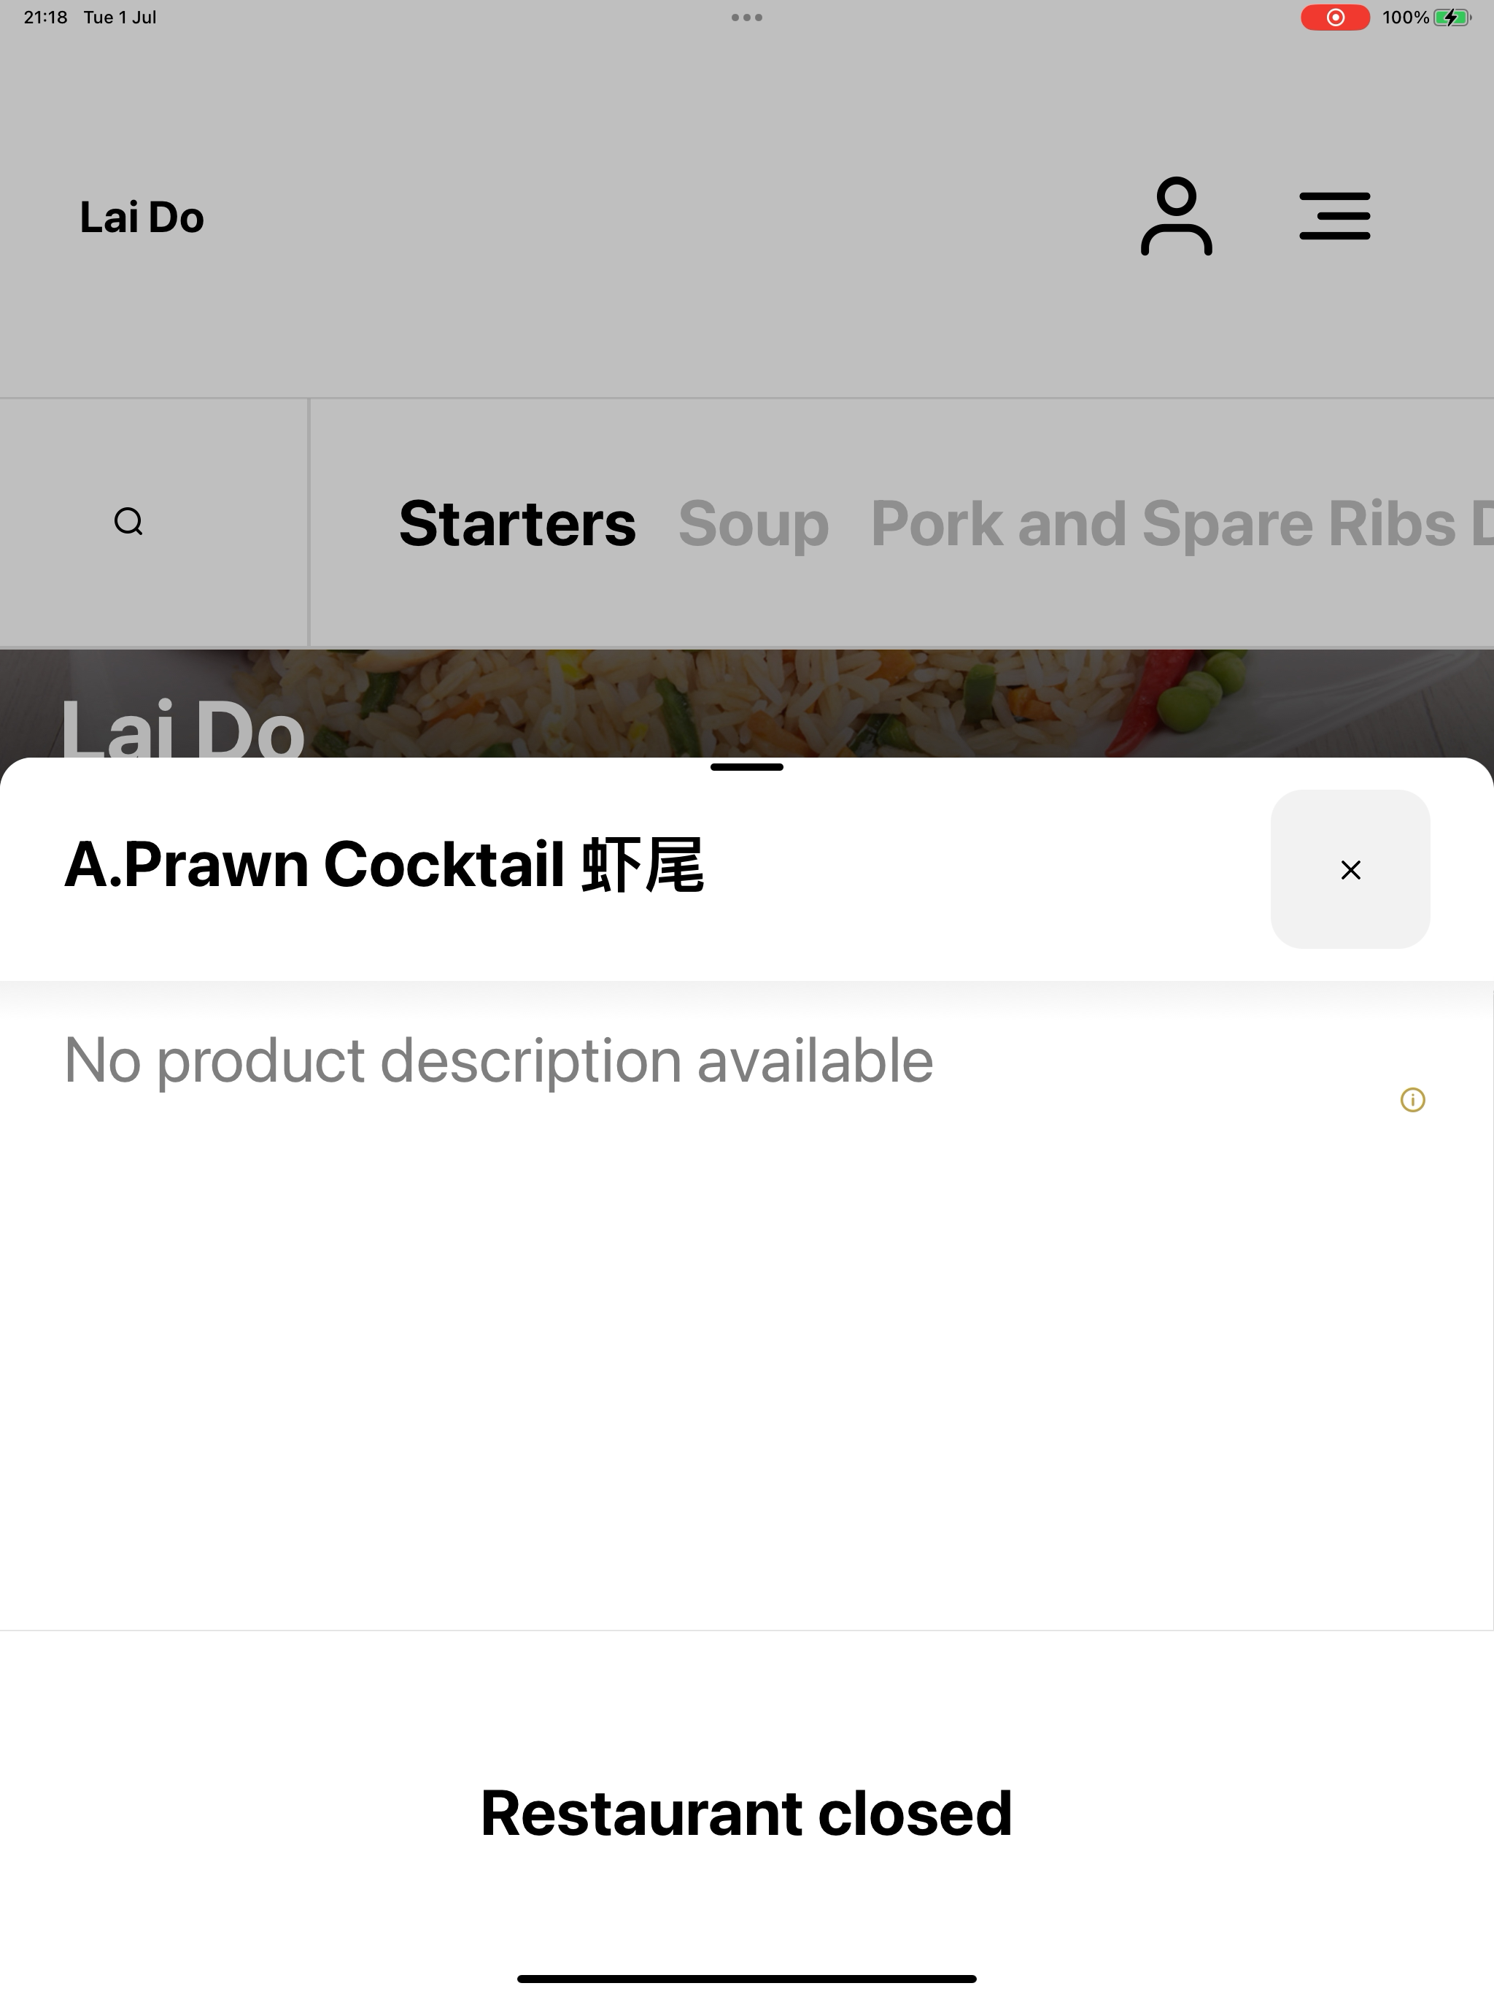Select the Starters category tab
This screenshot has height=1994, width=1494.
(517, 524)
